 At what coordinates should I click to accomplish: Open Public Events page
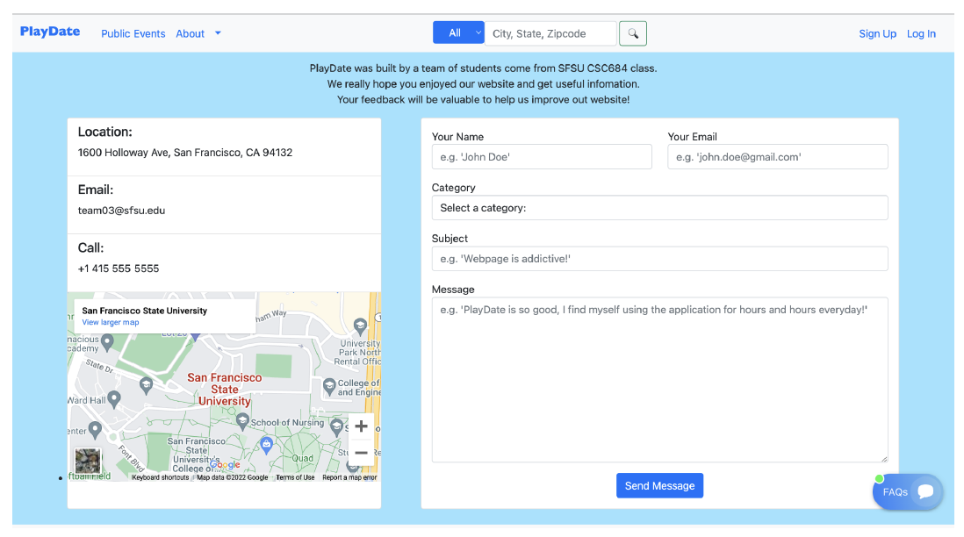133,34
